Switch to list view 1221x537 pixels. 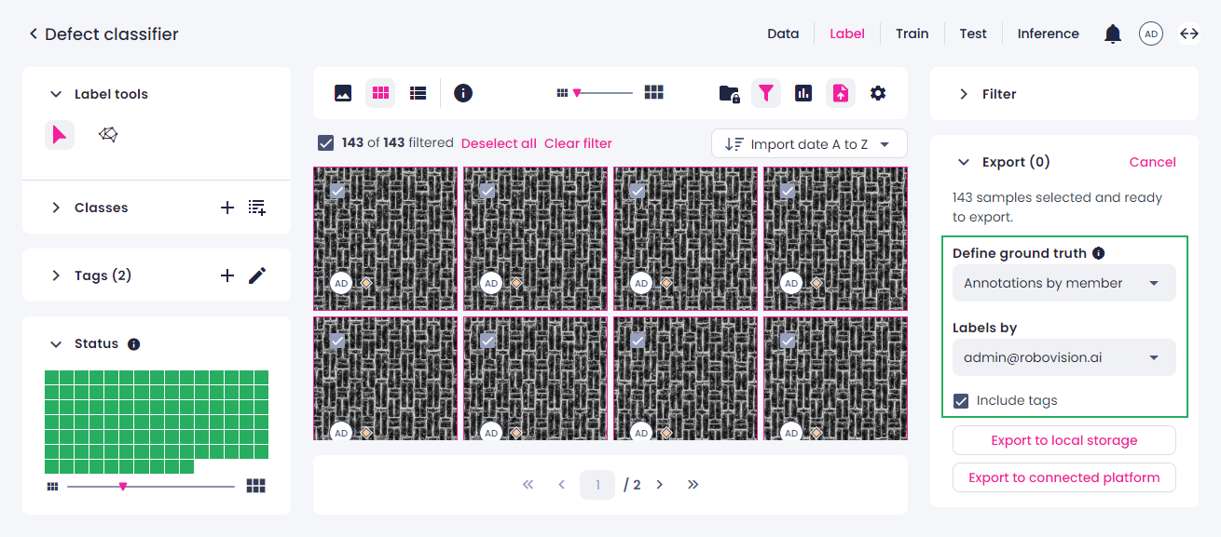tap(418, 93)
